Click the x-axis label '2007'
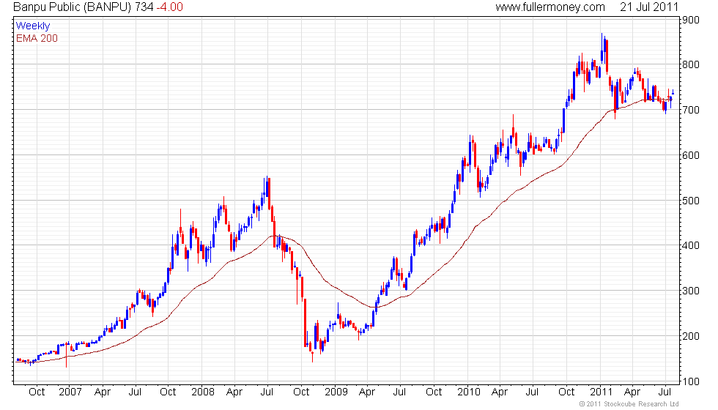This screenshot has height=410, width=718. click(70, 392)
